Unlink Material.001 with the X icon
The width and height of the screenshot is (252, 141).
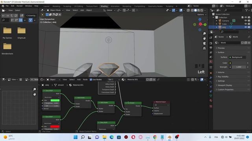point(154,80)
